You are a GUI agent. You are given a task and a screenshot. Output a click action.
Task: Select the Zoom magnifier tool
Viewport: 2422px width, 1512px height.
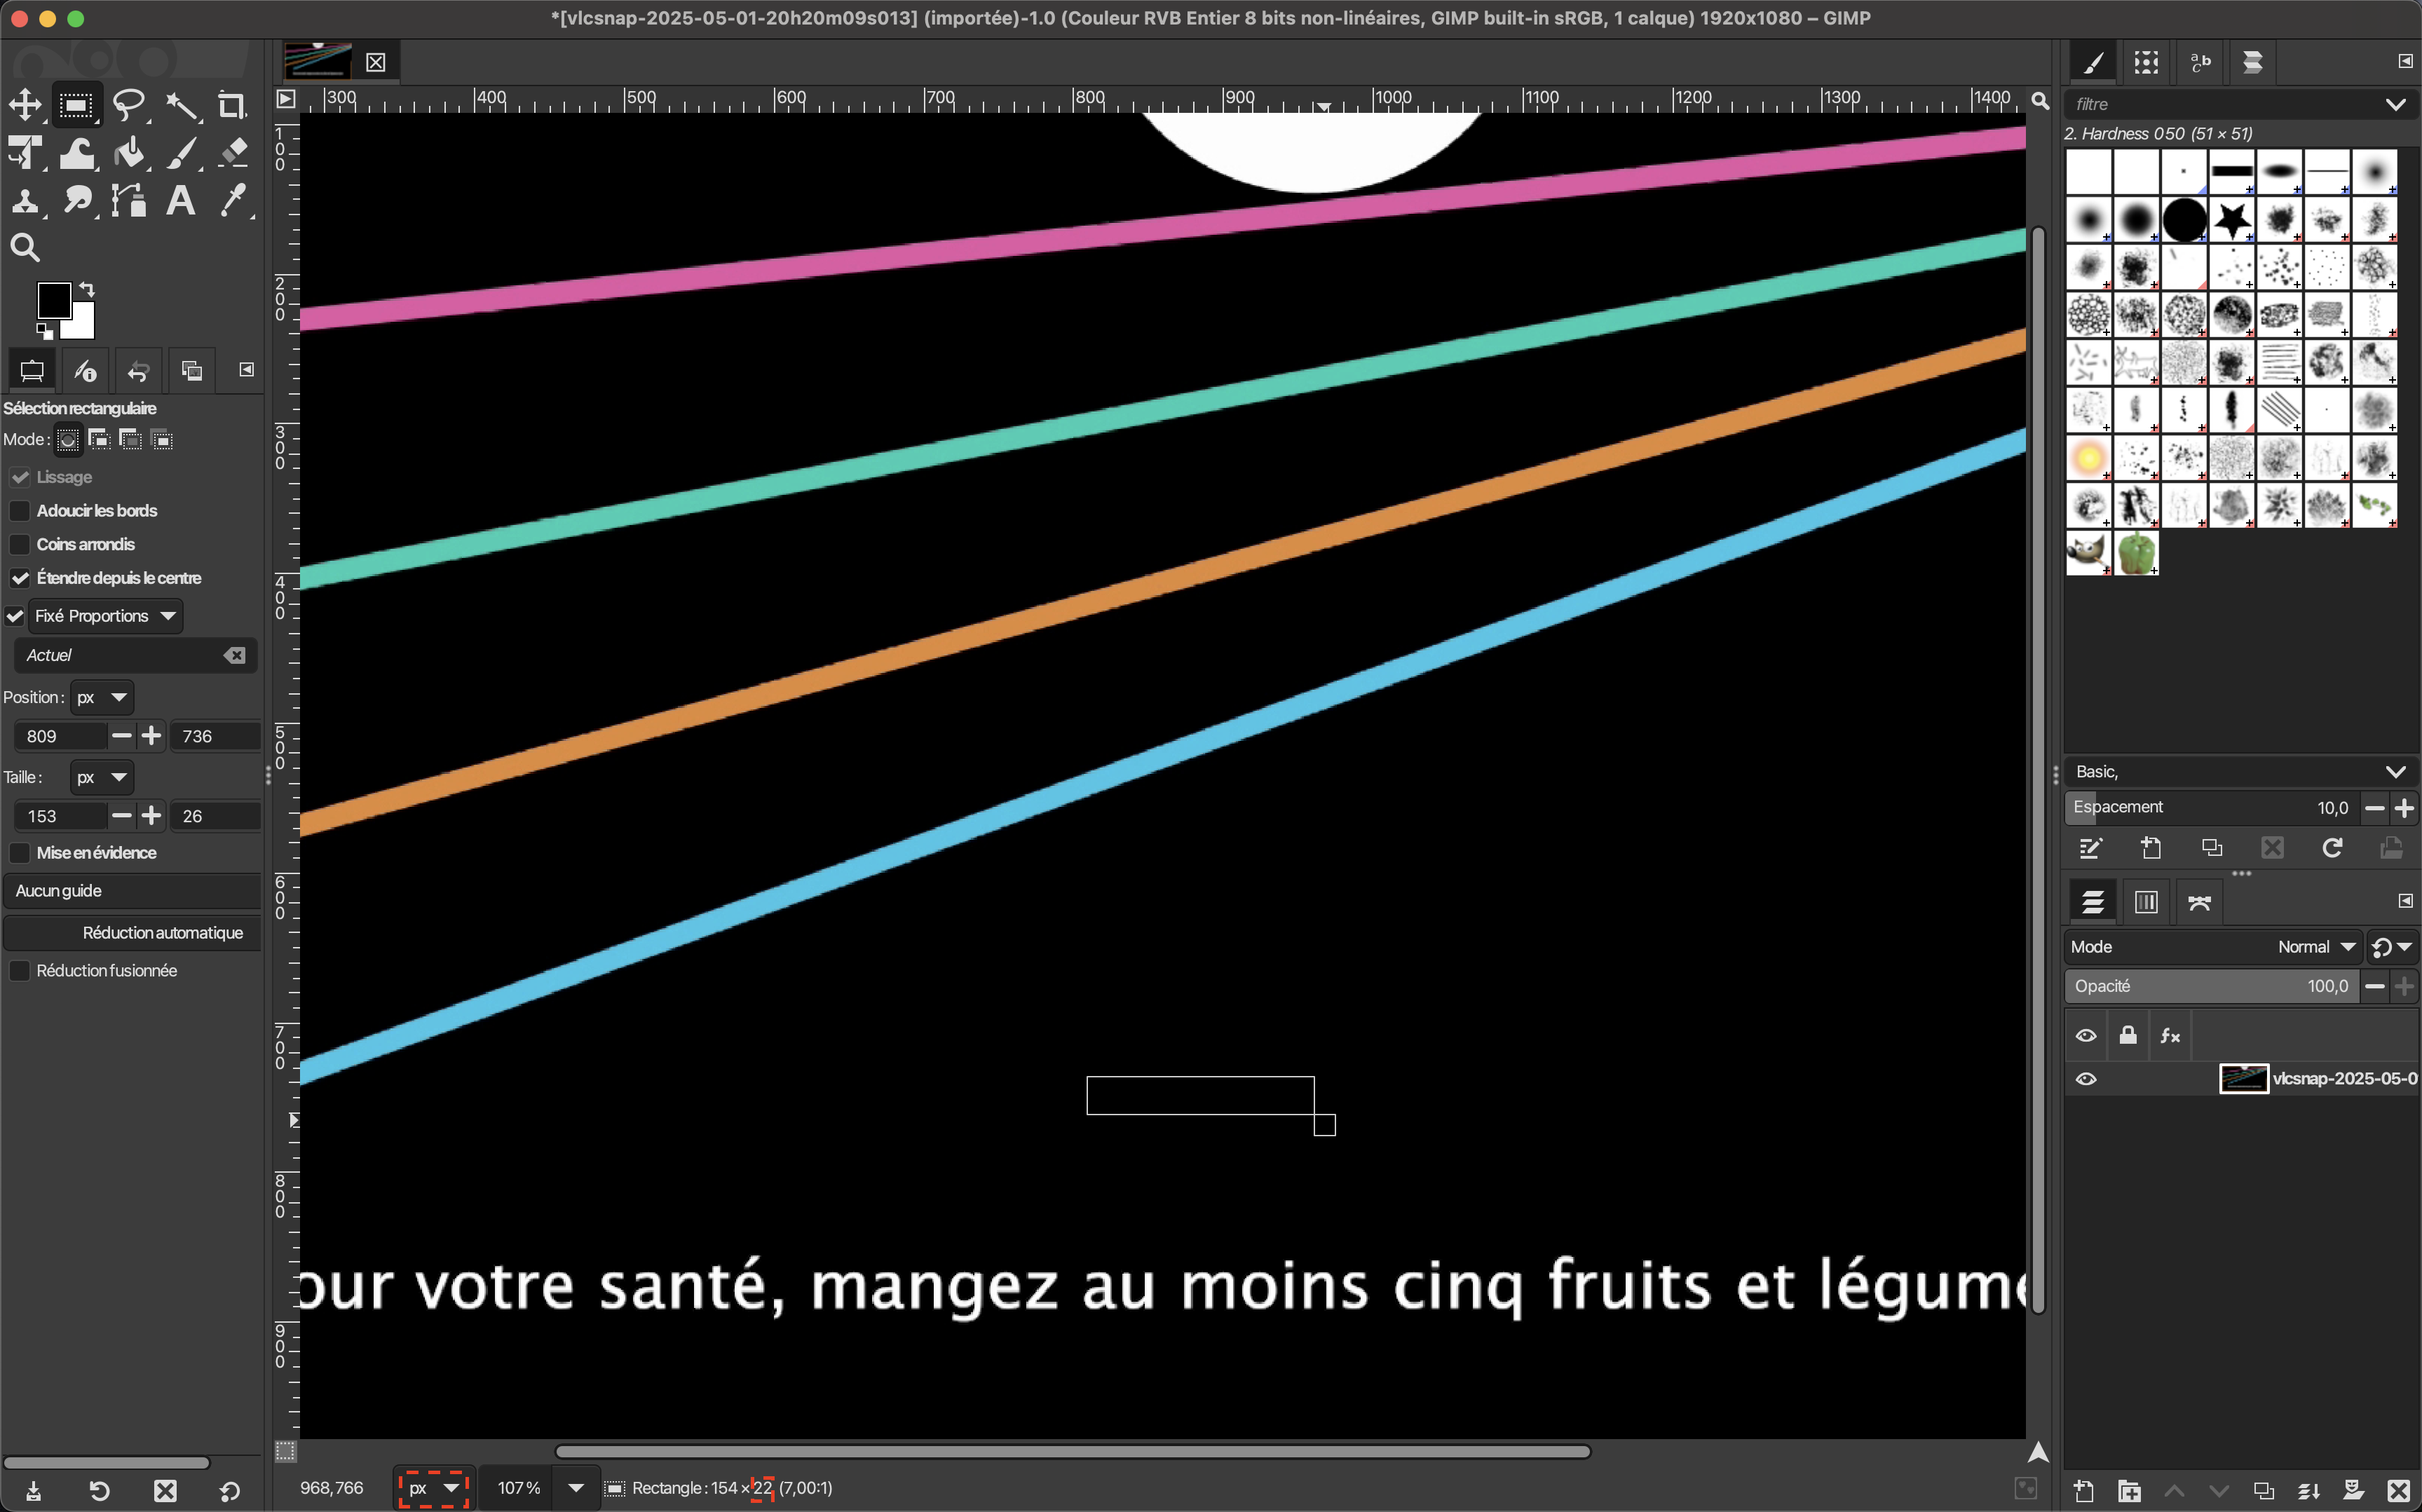click(25, 248)
